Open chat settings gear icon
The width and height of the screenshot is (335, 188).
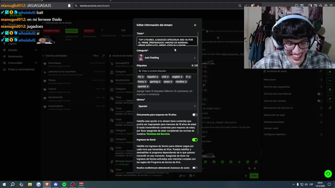[246, 176]
